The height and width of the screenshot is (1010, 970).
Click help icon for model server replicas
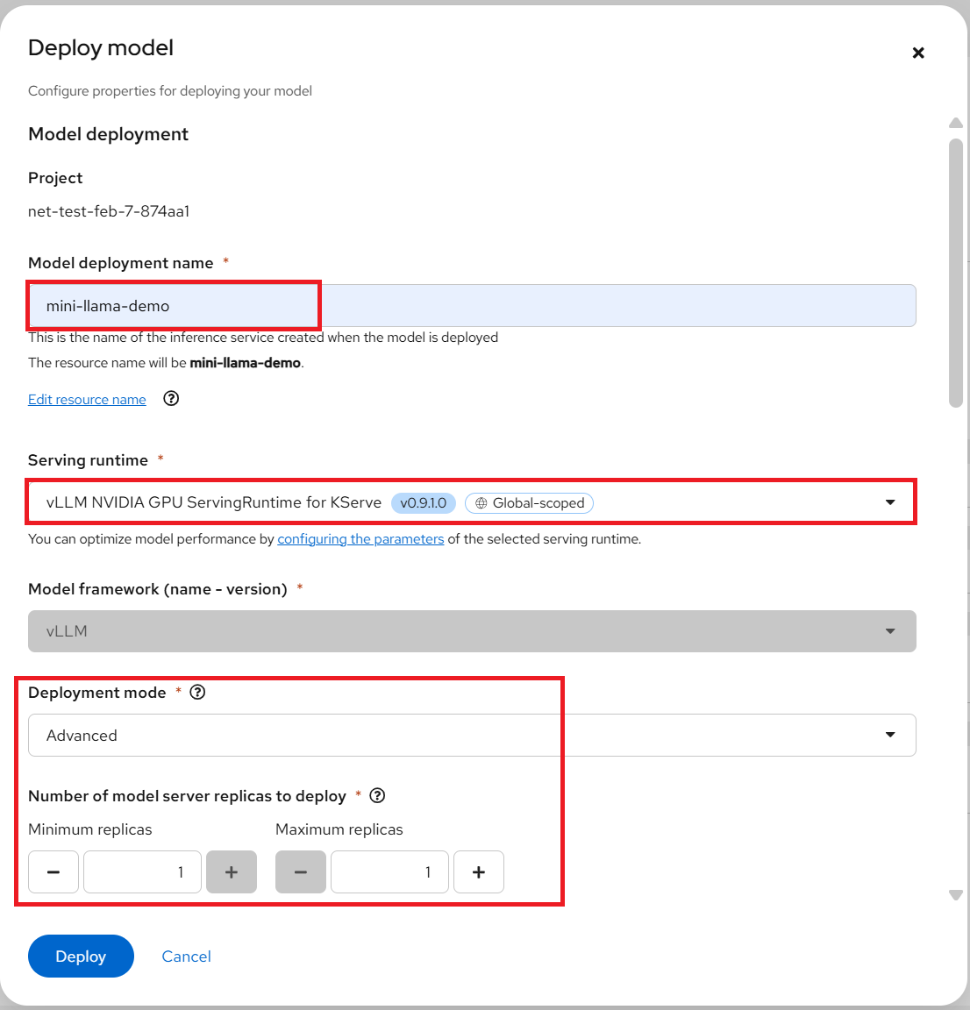pyautogui.click(x=378, y=796)
